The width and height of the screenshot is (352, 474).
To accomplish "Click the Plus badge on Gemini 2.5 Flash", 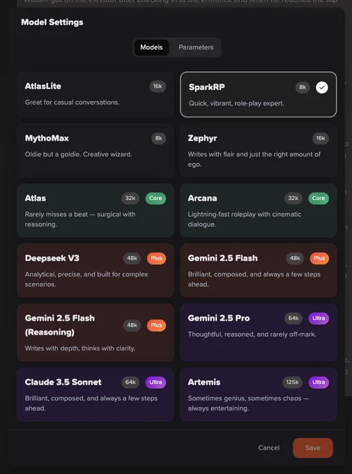I will (319, 259).
